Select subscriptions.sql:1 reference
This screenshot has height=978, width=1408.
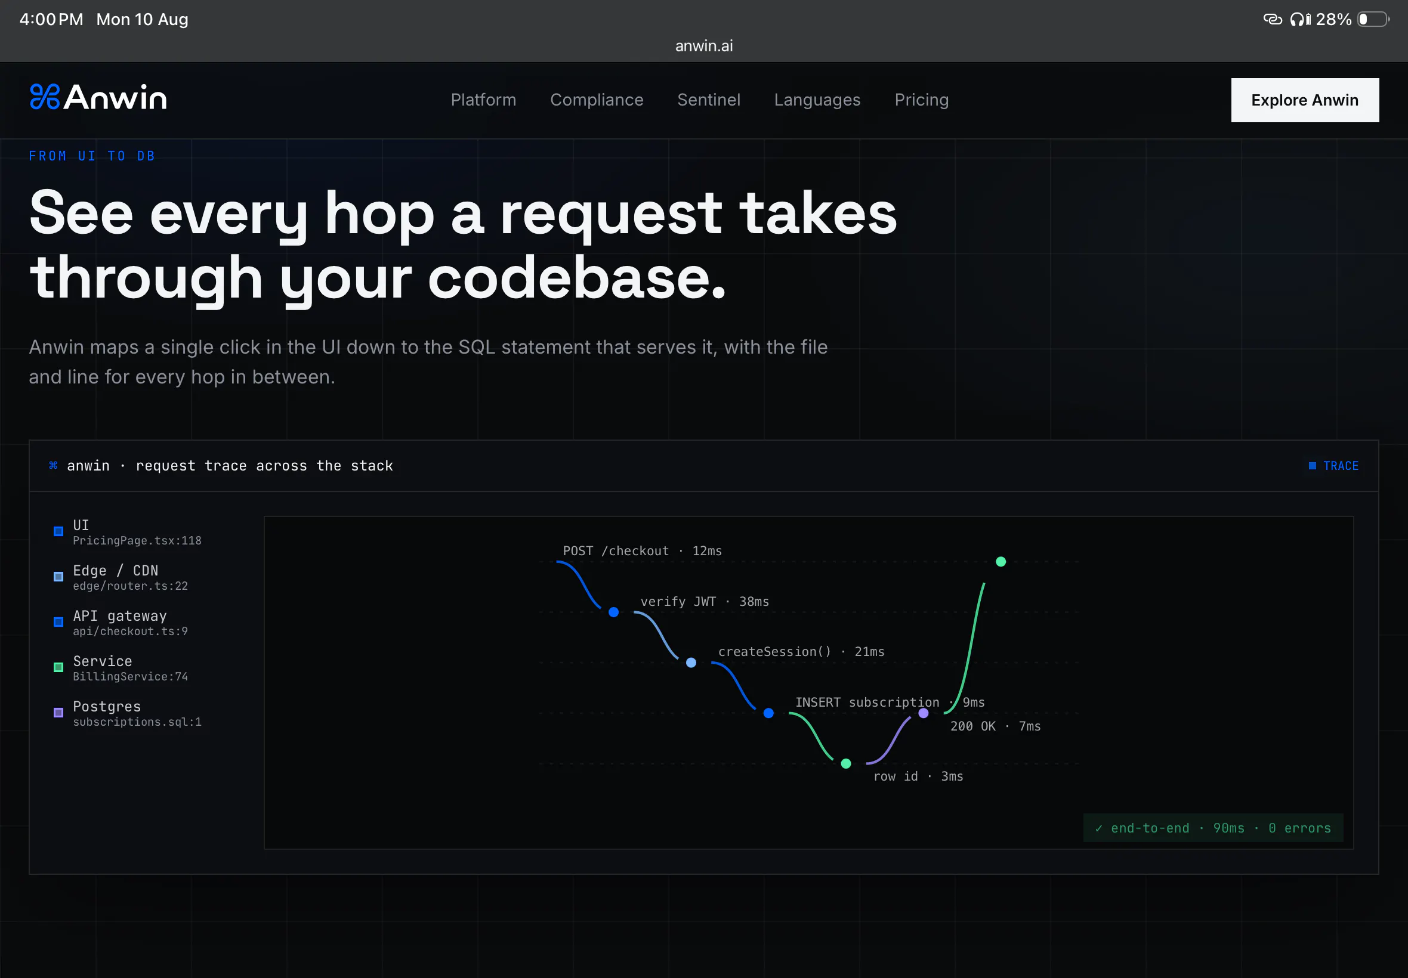tap(137, 722)
